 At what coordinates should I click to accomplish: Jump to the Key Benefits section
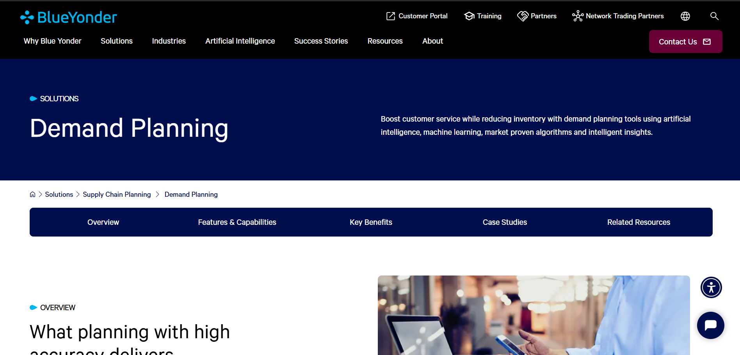click(x=371, y=222)
